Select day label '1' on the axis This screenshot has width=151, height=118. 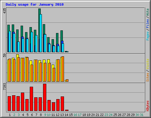10,115
